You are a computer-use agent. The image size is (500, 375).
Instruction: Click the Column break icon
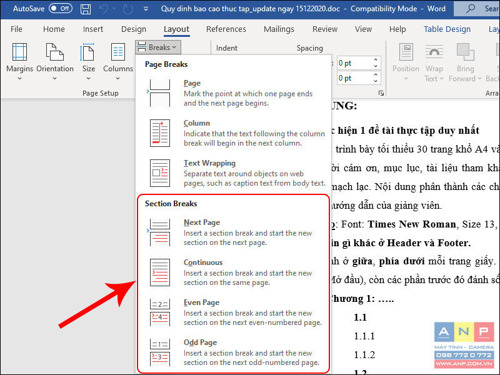pyautogui.click(x=160, y=133)
